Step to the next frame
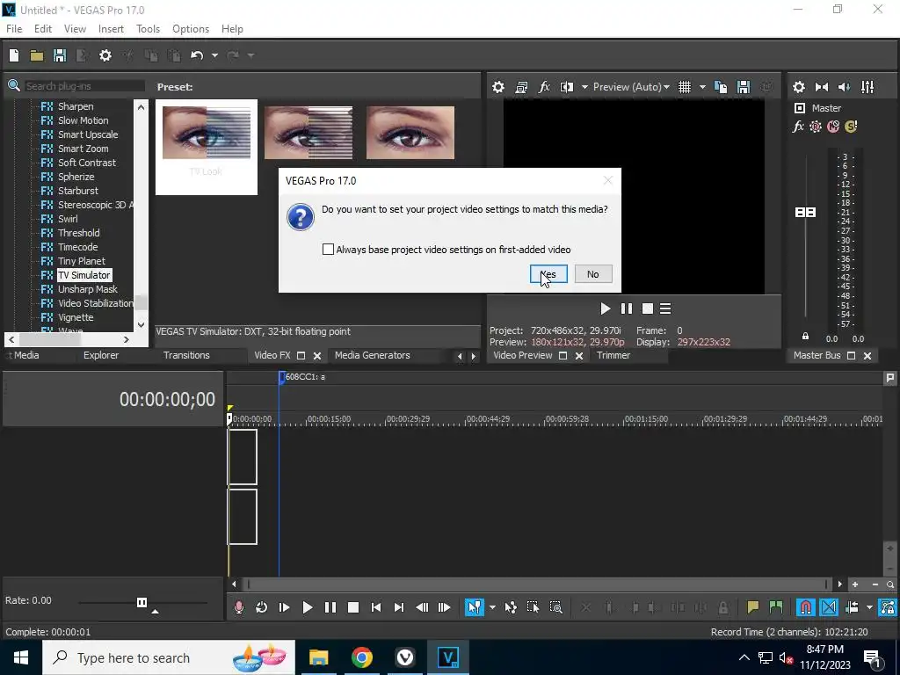This screenshot has width=900, height=675. [x=444, y=607]
